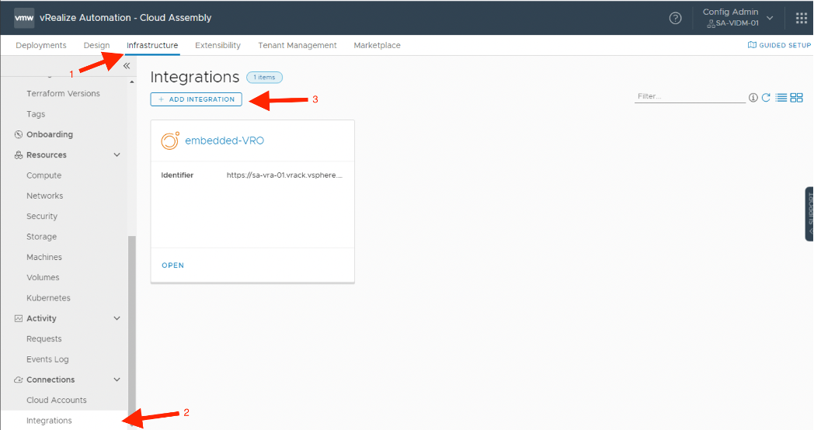Open the Support side tab

[x=809, y=213]
